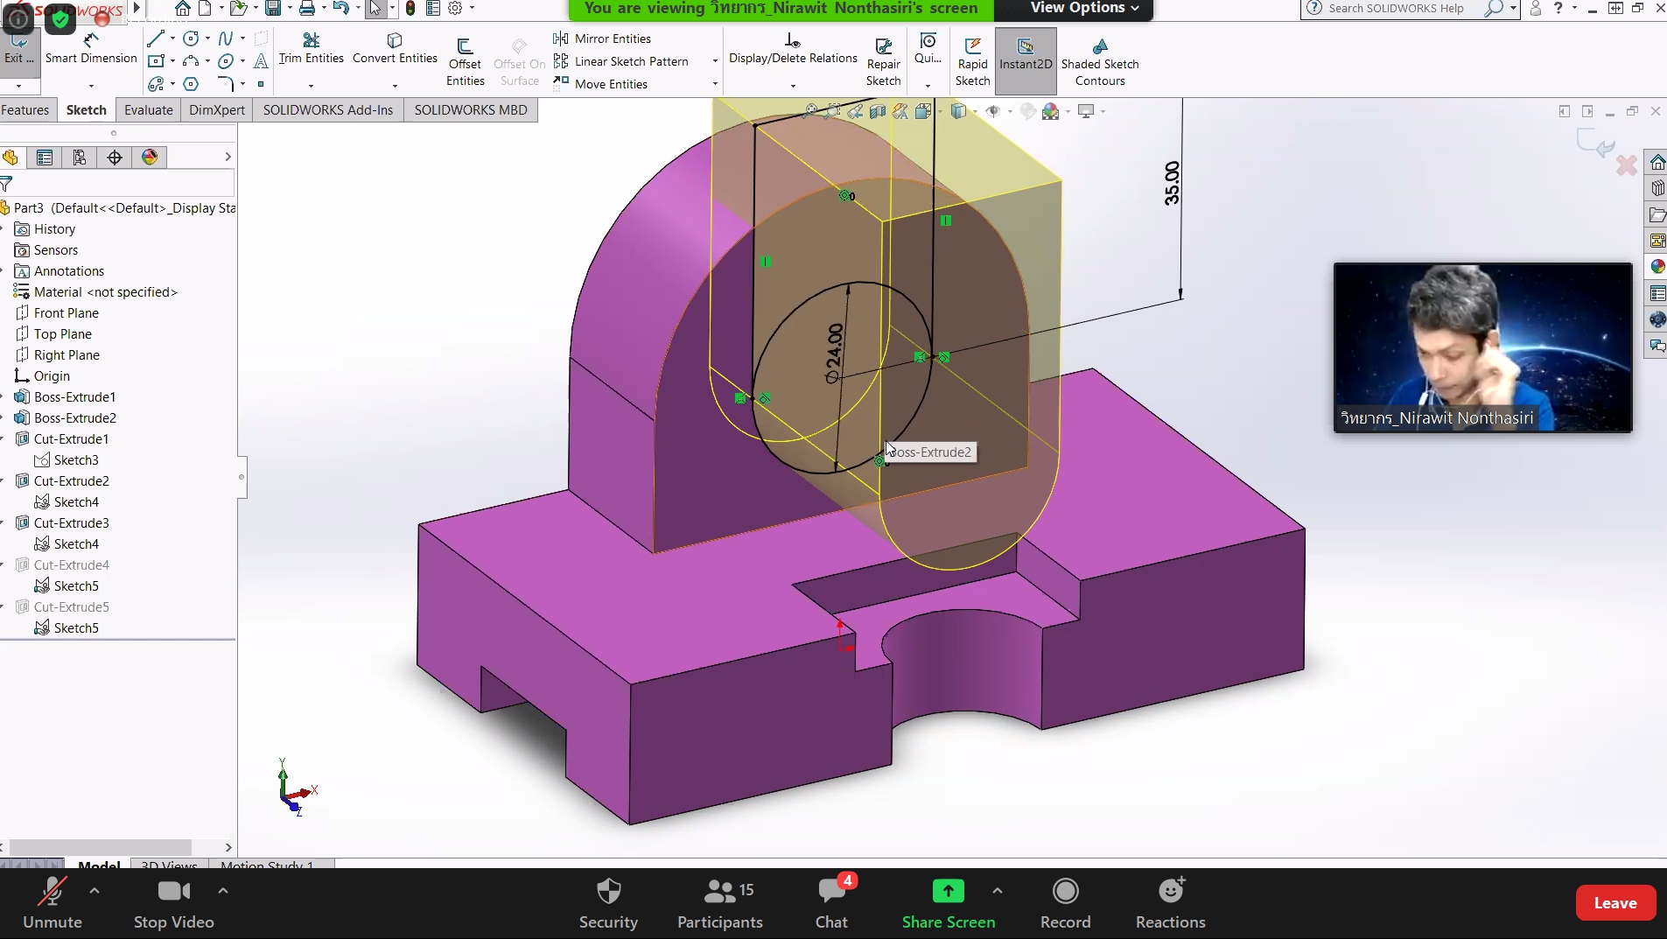The image size is (1667, 939).
Task: Click Move Entities command
Action: click(601, 84)
